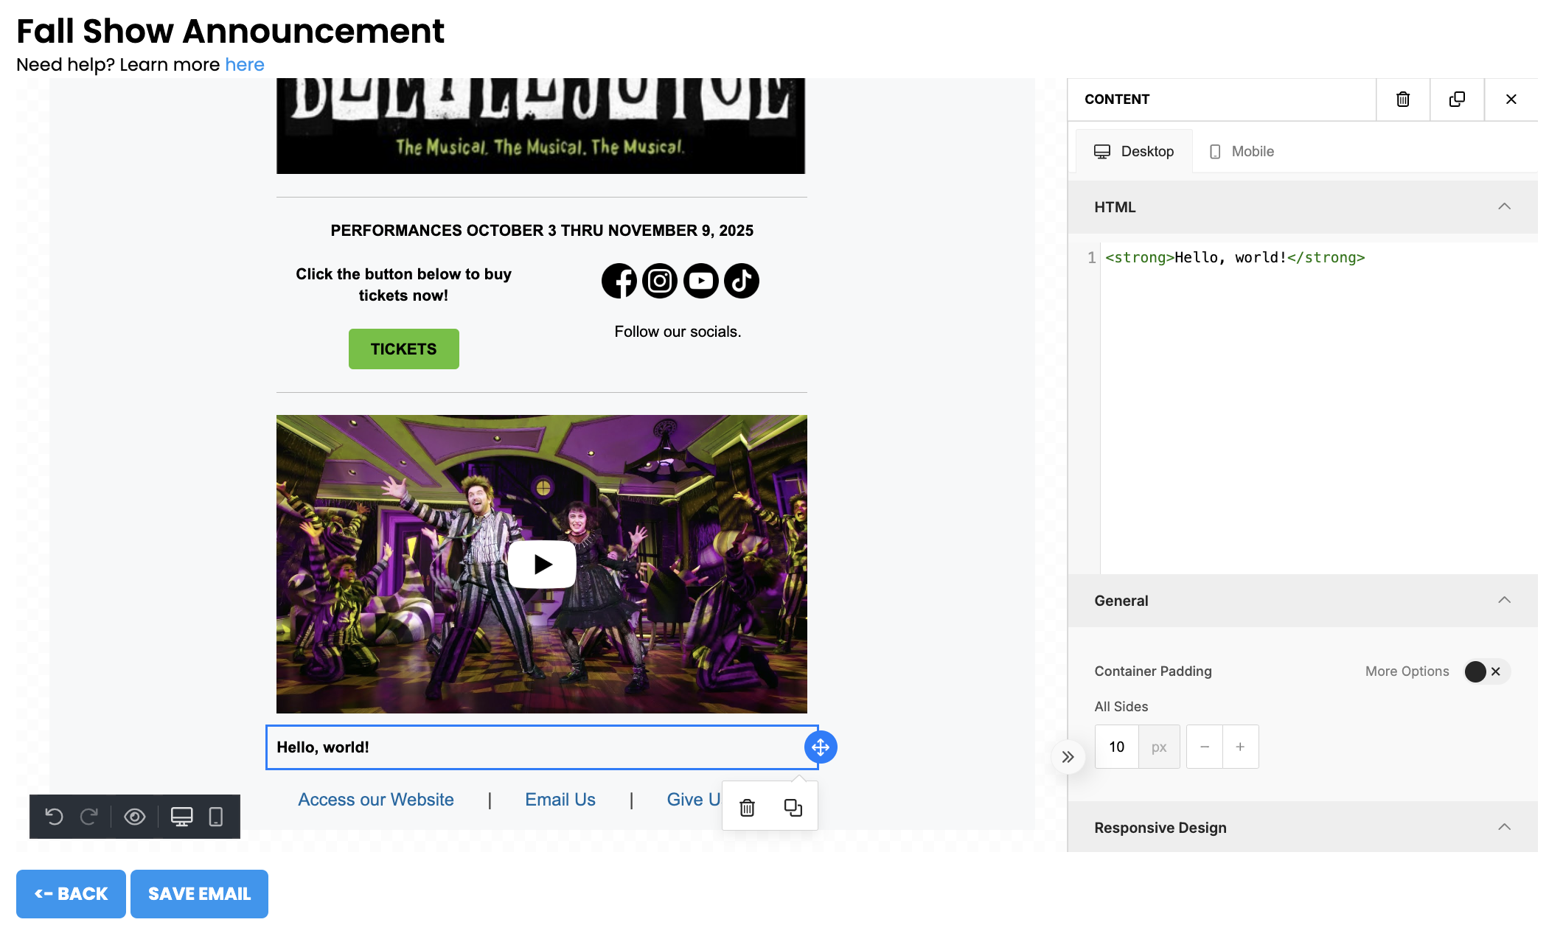Image resolution: width=1563 pixels, height=939 pixels.
Task: Click the eye preview icon
Action: click(x=135, y=817)
